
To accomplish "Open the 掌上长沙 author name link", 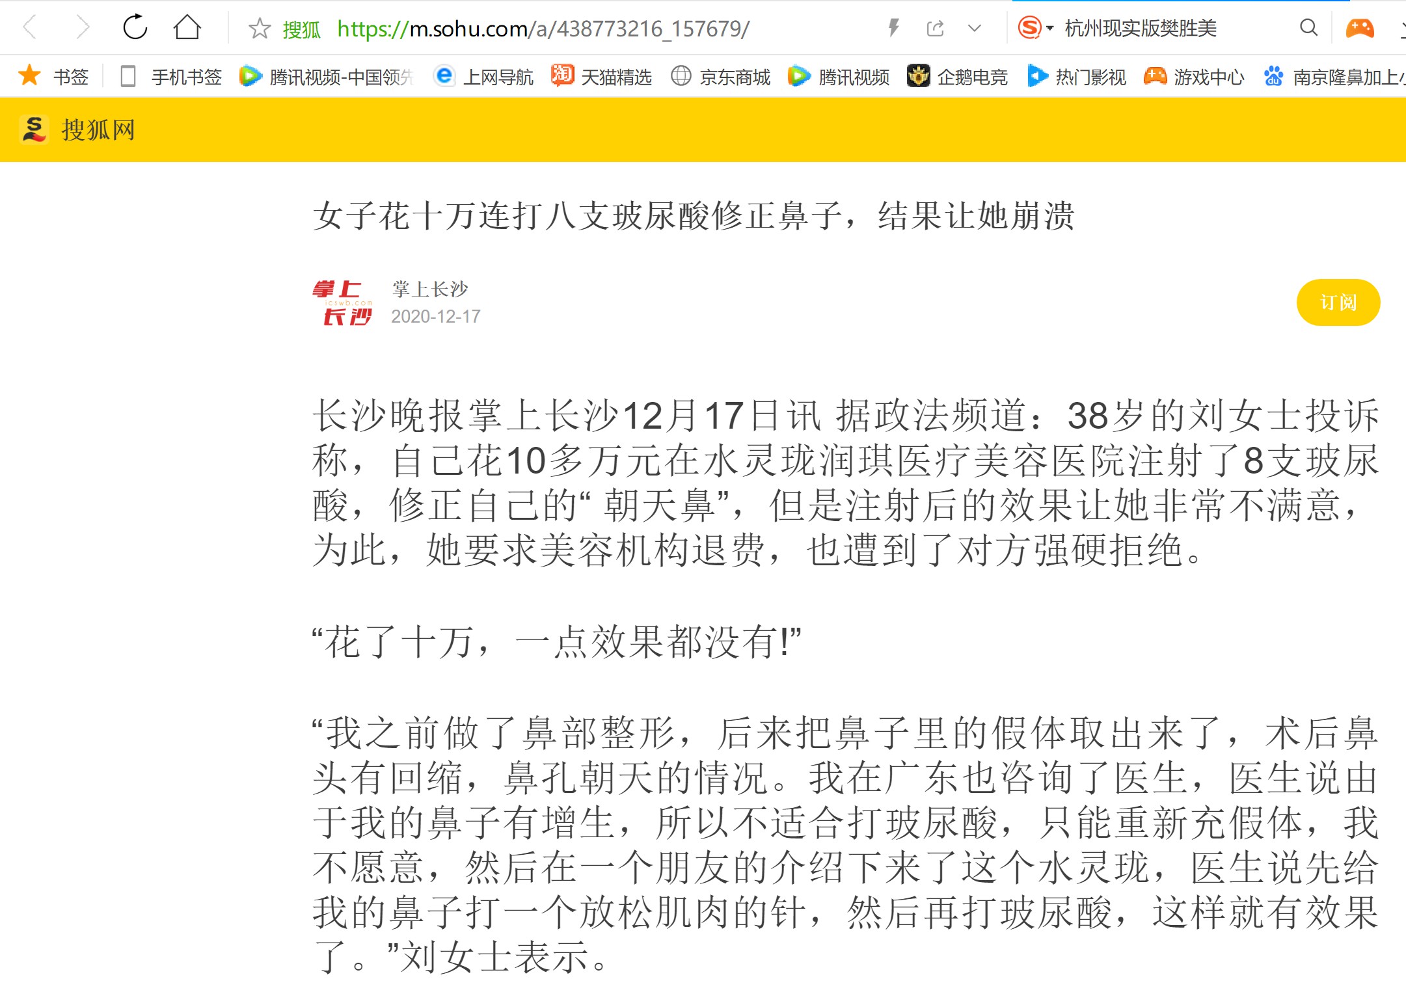I will [x=430, y=289].
